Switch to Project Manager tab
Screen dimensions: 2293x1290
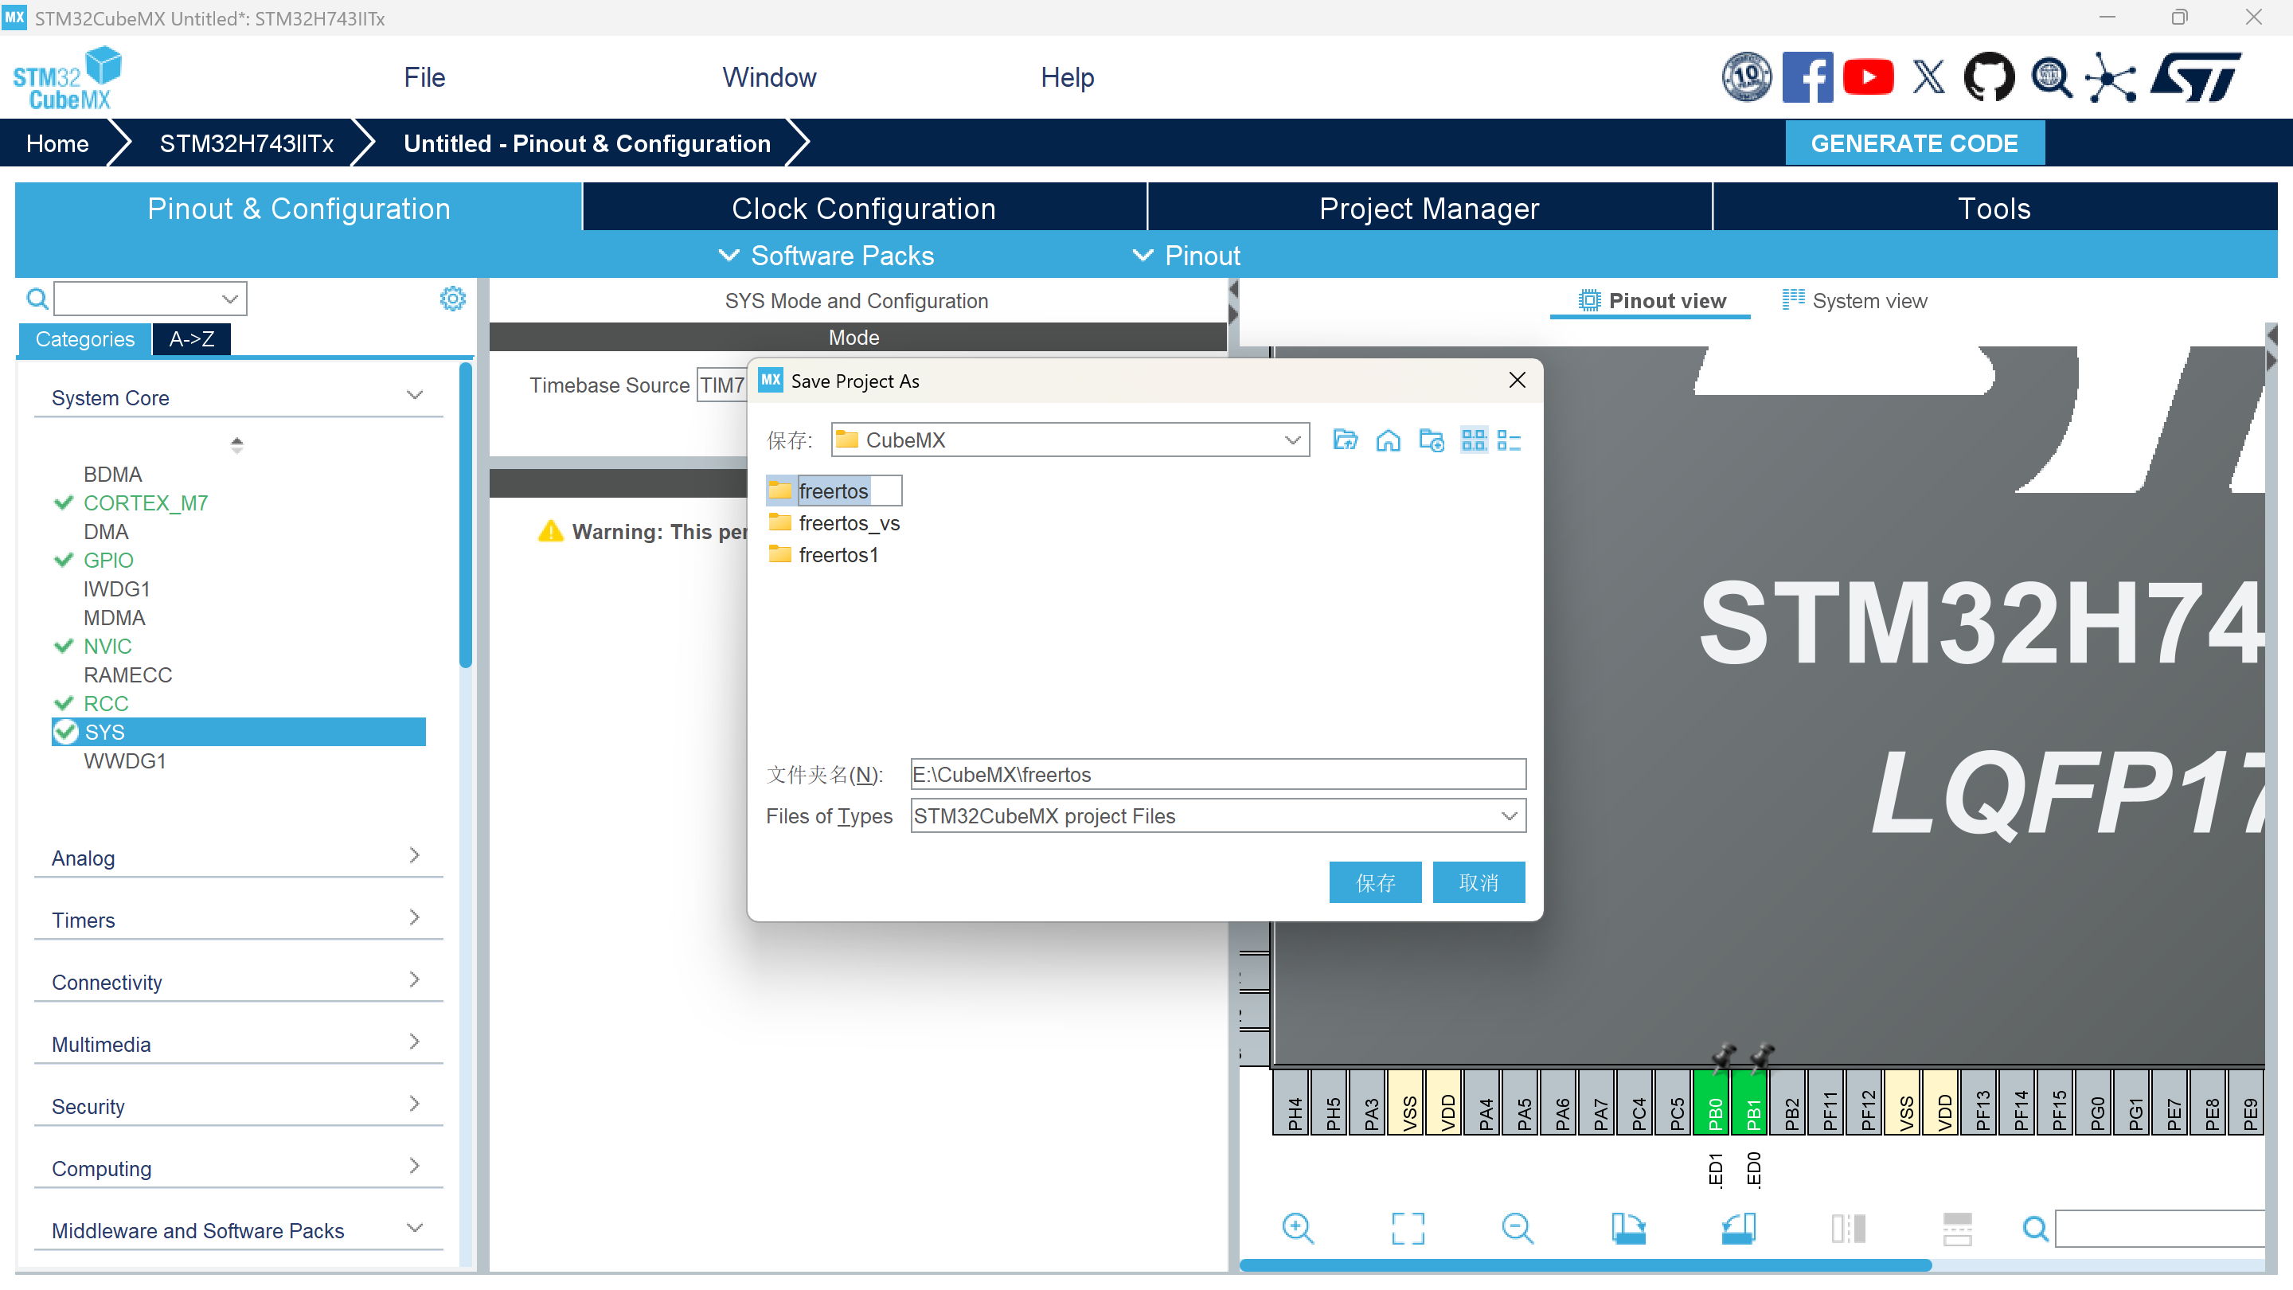tap(1428, 207)
